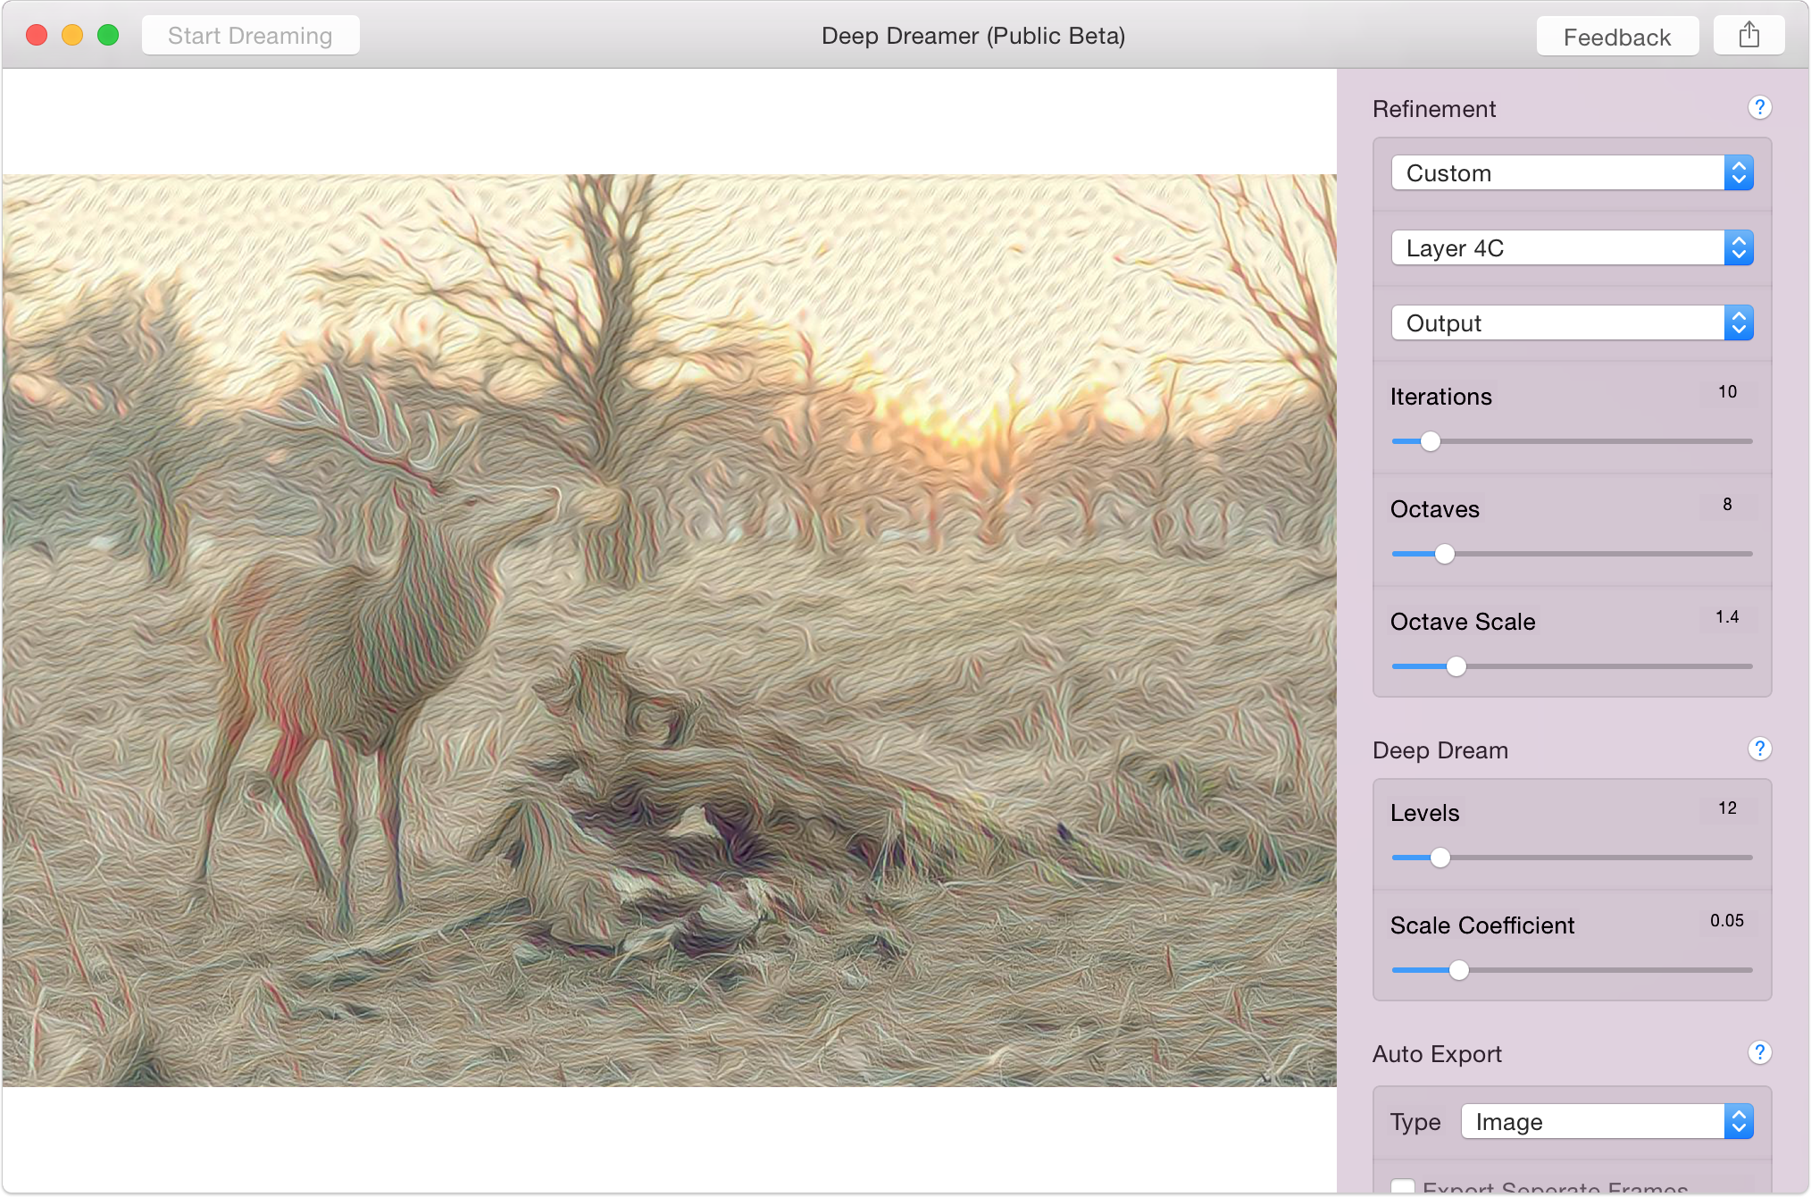1811x1197 pixels.
Task: Open the Type Image dropdown
Action: click(x=1607, y=1122)
